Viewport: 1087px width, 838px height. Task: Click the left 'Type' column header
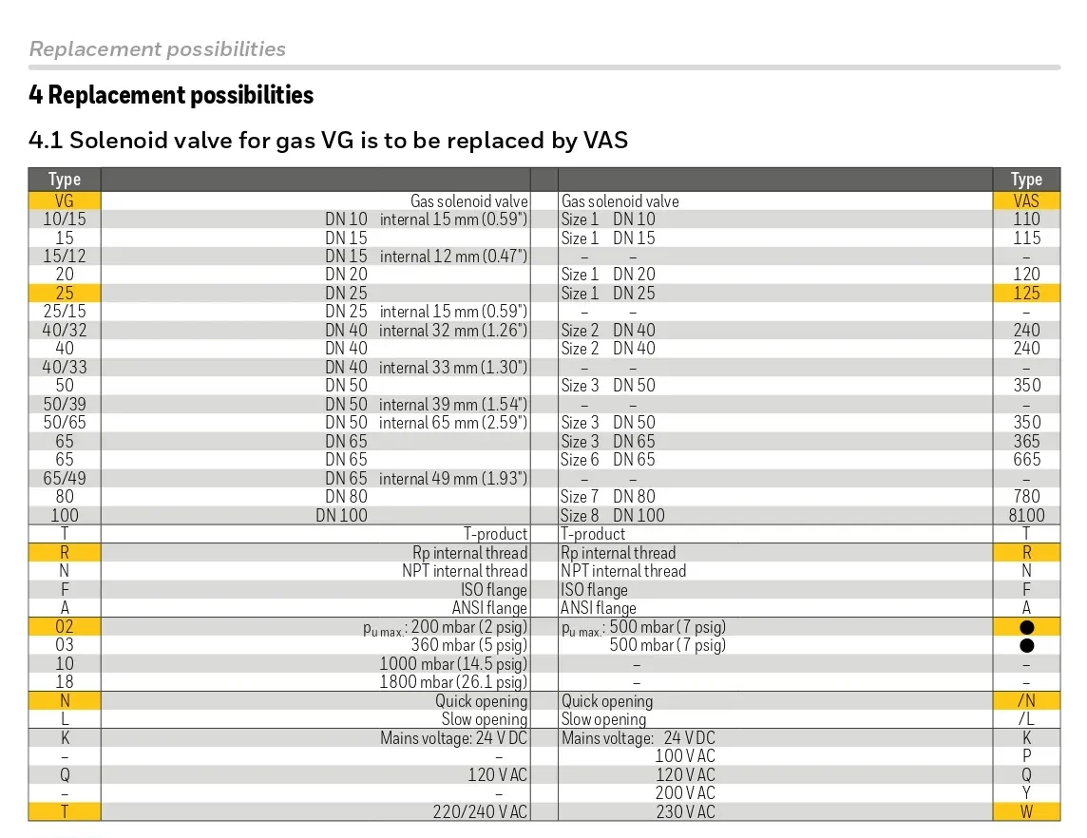(x=65, y=179)
